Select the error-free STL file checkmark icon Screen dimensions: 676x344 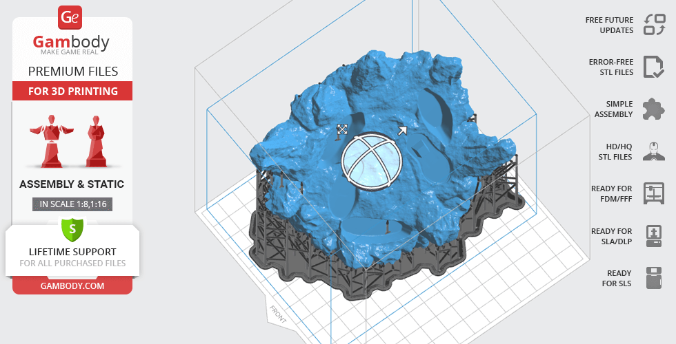click(x=653, y=67)
